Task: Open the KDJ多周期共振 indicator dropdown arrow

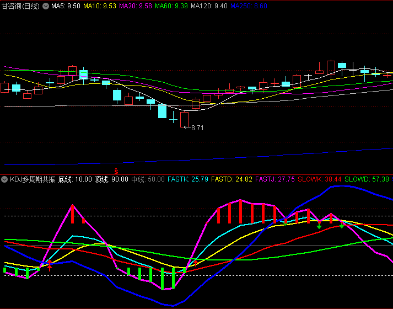Action: click(6, 179)
